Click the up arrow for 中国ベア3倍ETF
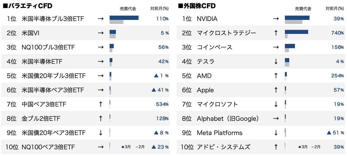Screen dimensions: 347x156 coord(101,104)
